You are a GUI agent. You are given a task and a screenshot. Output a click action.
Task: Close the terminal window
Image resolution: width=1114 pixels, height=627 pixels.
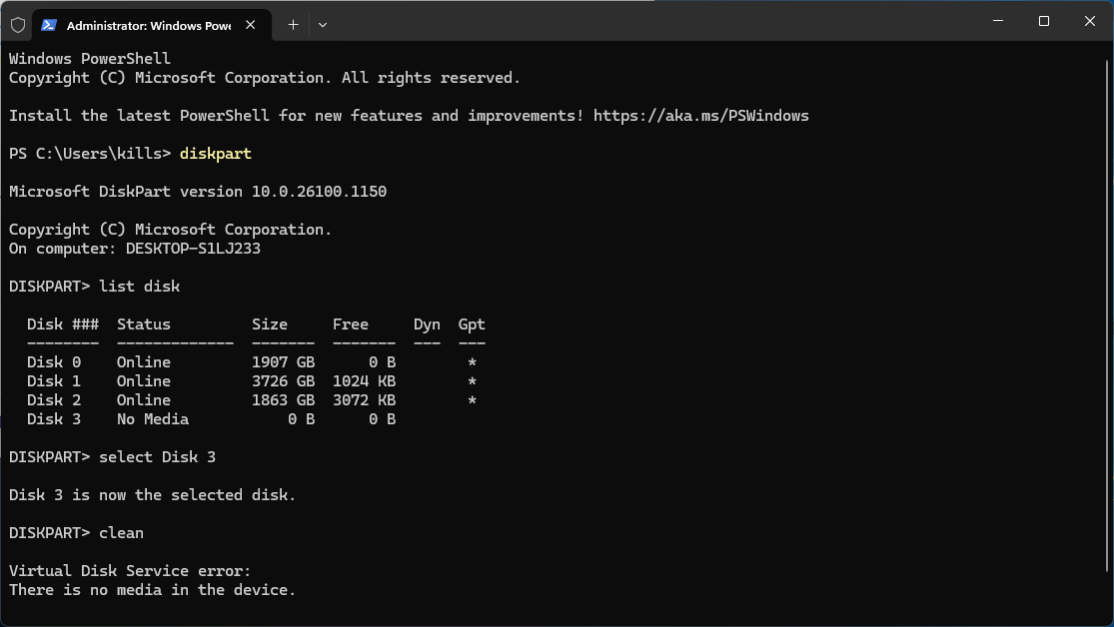[1089, 21]
